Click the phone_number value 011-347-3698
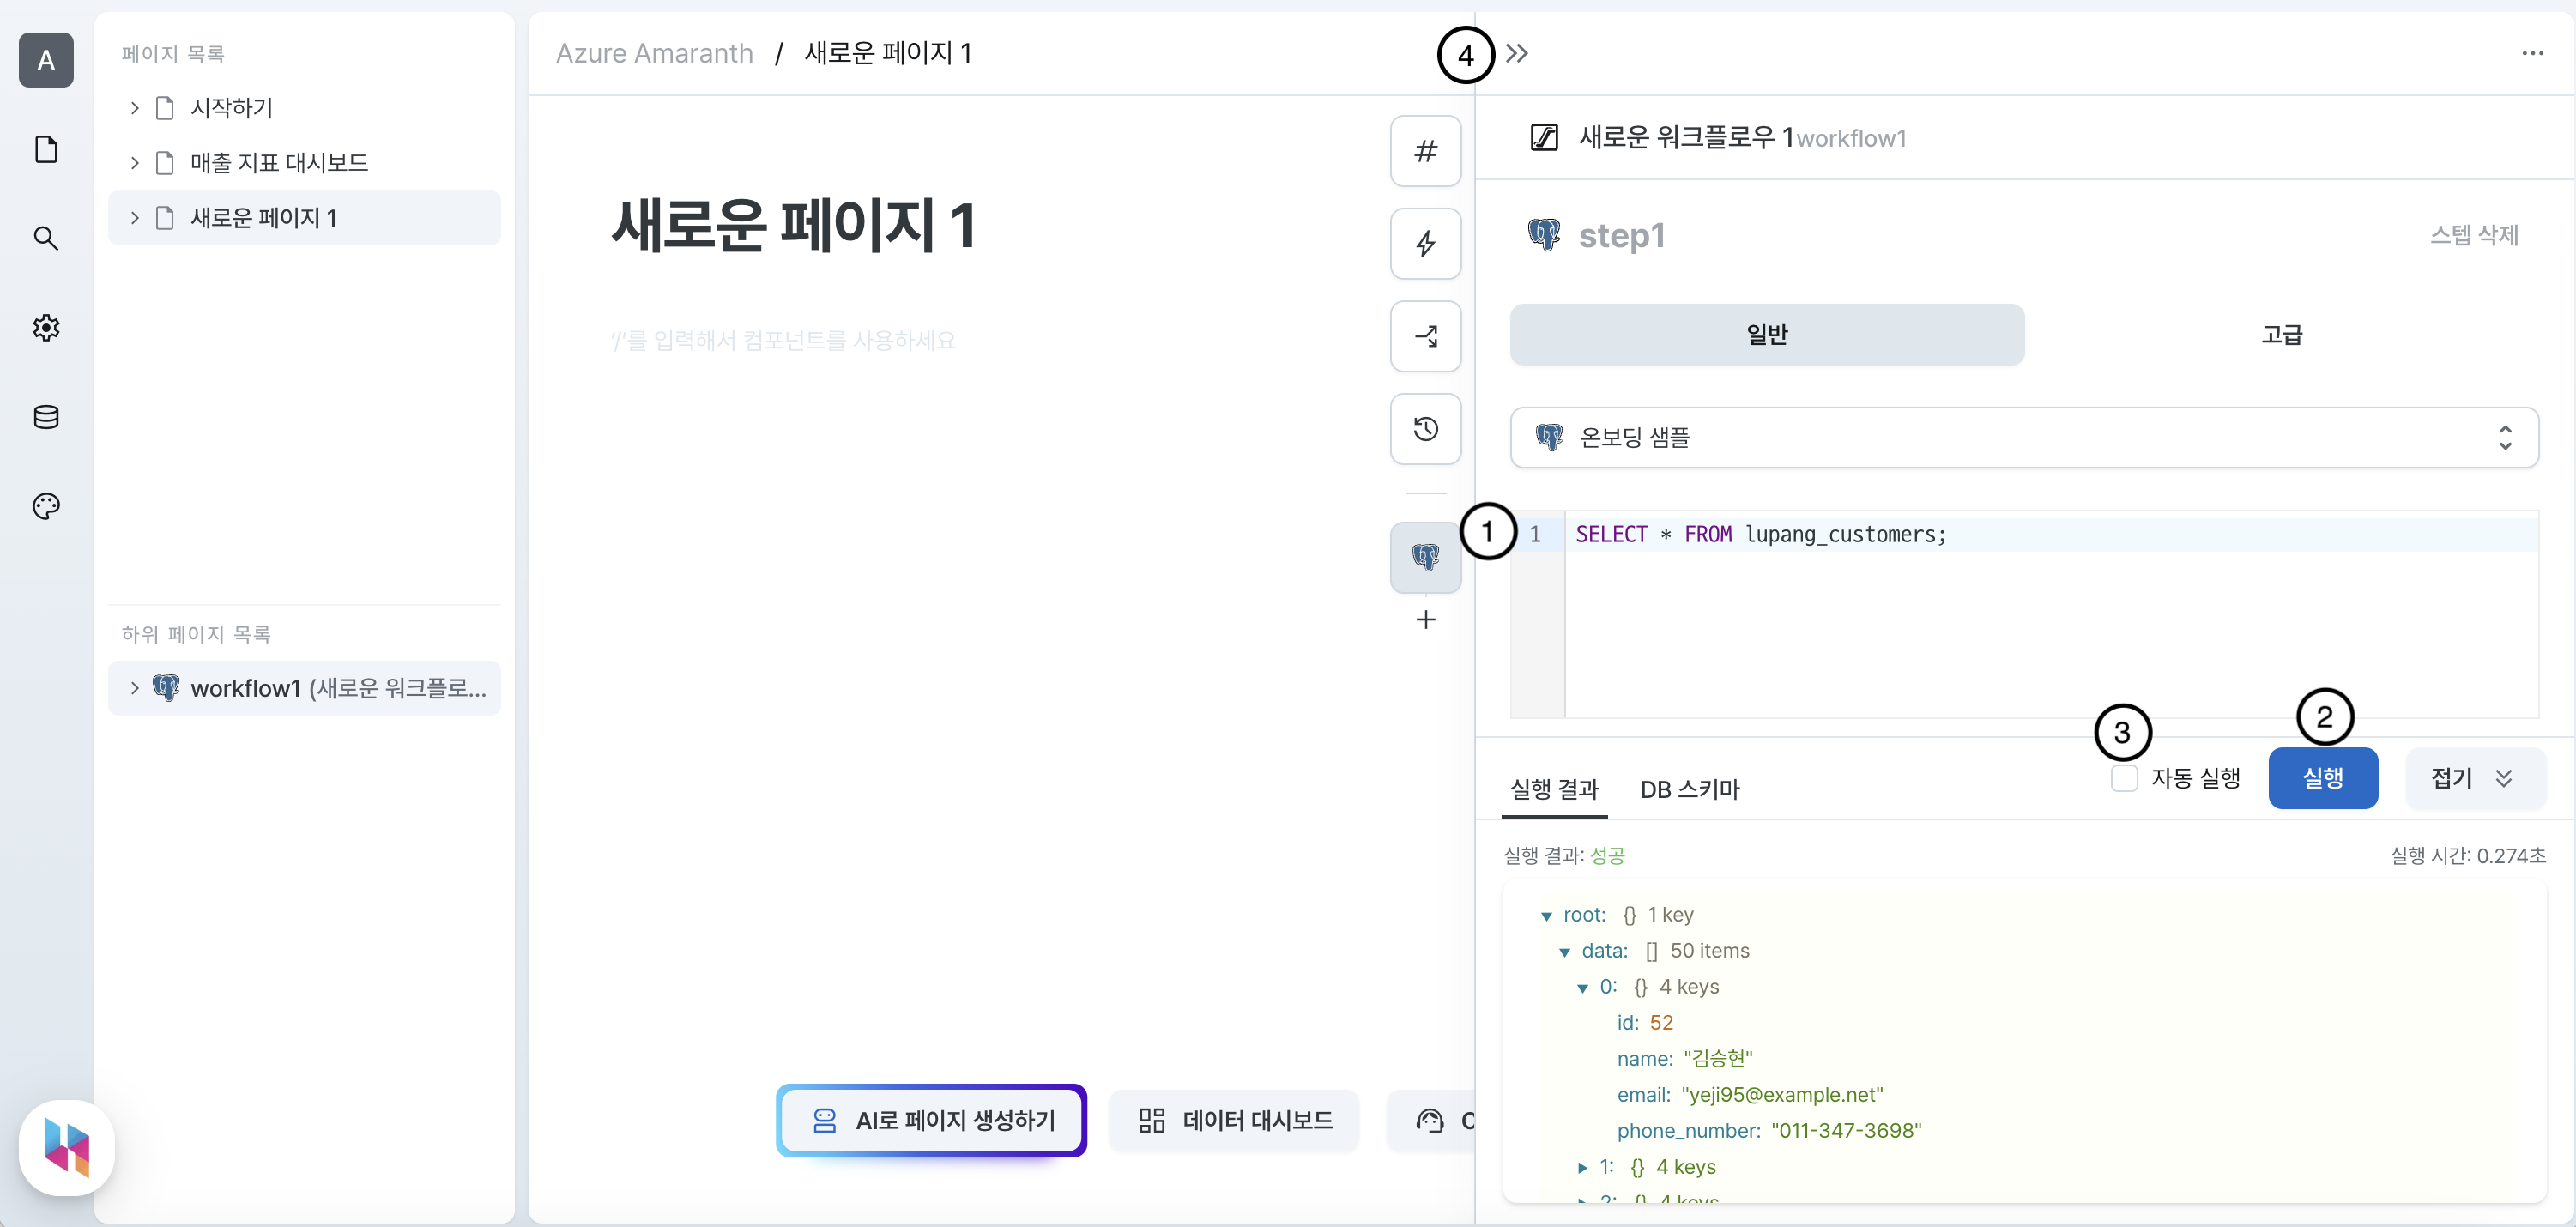Viewport: 2576px width, 1227px height. tap(1846, 1131)
